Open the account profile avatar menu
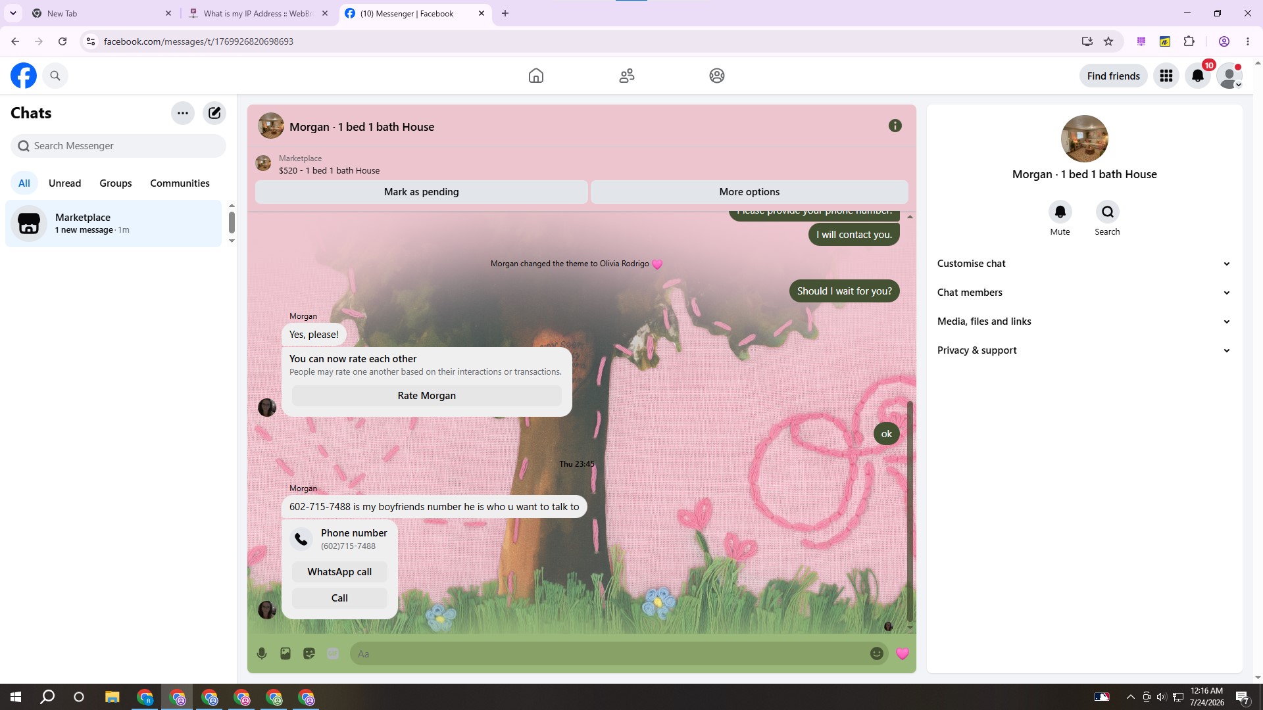 point(1229,76)
